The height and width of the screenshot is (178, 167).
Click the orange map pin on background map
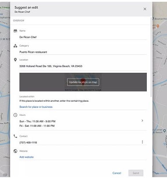158,26
